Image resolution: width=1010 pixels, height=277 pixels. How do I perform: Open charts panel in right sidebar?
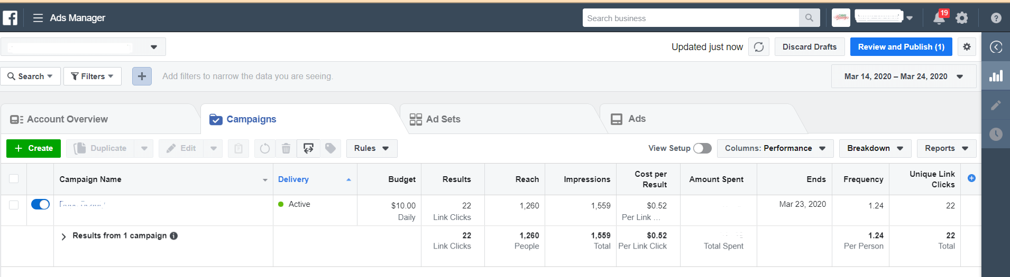click(996, 76)
